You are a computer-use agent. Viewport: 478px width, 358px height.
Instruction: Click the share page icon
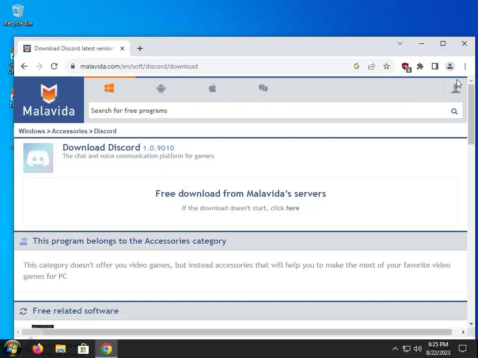point(371,66)
